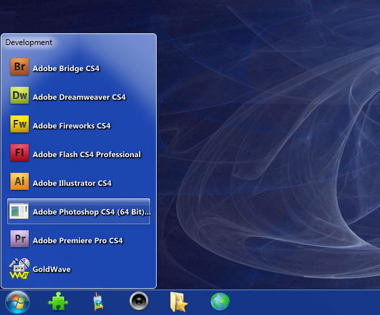Choose GoldWave menu text
380x315 pixels.
52,269
